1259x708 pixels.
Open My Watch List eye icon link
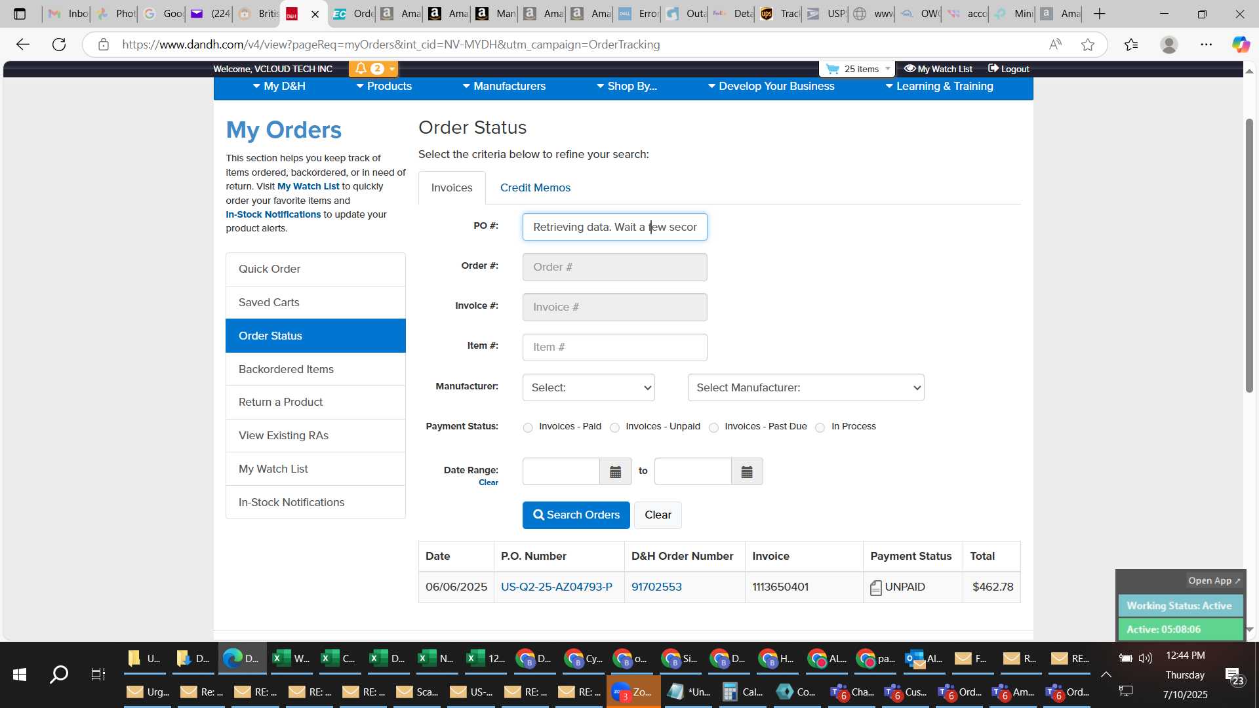[x=938, y=69]
